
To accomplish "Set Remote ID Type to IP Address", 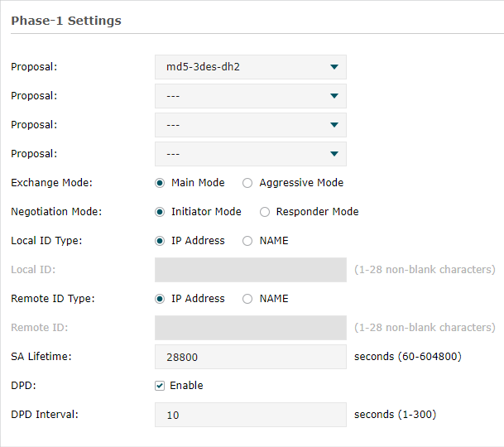I will (x=160, y=299).
